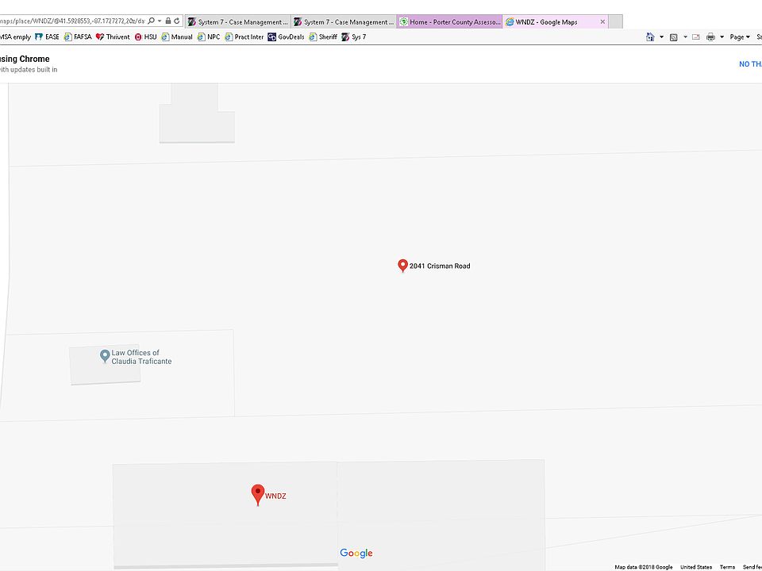Open the Page menu dropdown

coord(740,37)
